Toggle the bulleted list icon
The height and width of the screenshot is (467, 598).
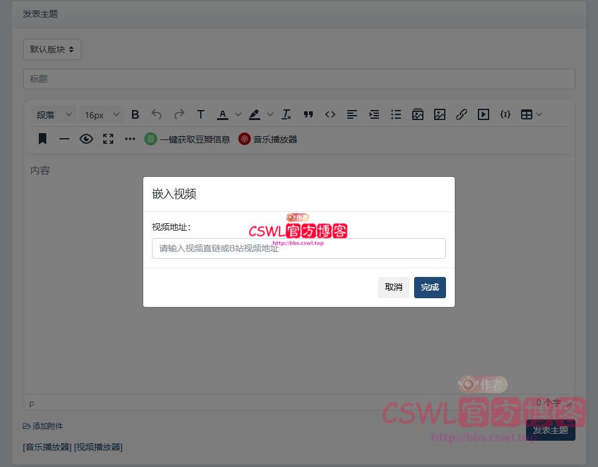click(396, 114)
